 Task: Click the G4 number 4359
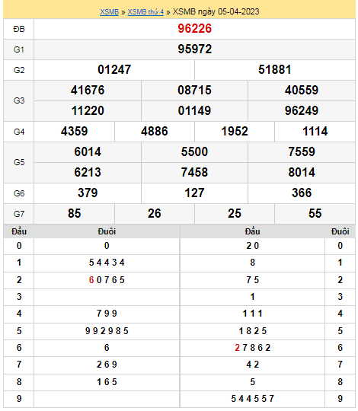[74, 132]
